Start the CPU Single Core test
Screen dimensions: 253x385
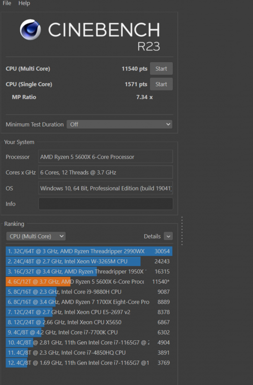click(x=161, y=84)
